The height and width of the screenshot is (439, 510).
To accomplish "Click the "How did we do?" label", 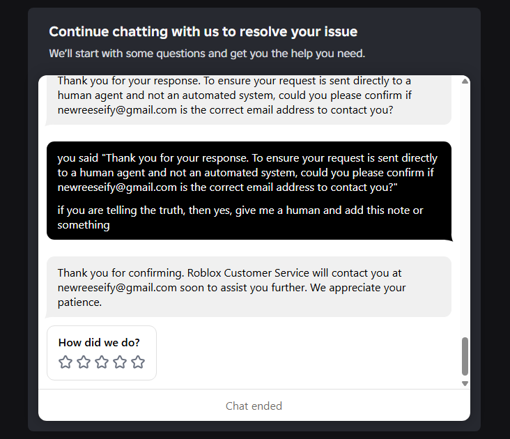I will click(x=99, y=342).
